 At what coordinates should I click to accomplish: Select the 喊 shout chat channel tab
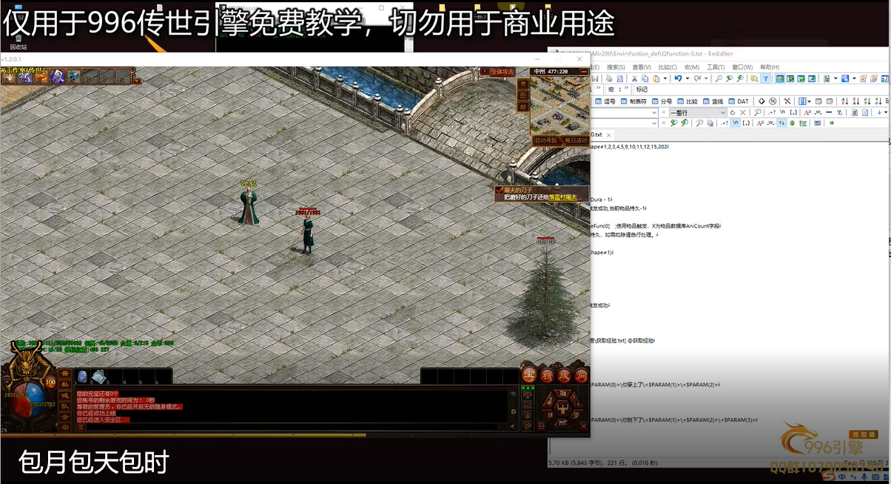coord(65,395)
